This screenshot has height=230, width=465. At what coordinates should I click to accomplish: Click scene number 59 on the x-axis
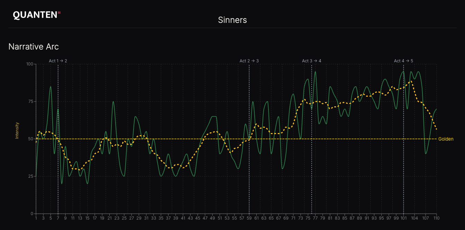[x=249, y=219]
